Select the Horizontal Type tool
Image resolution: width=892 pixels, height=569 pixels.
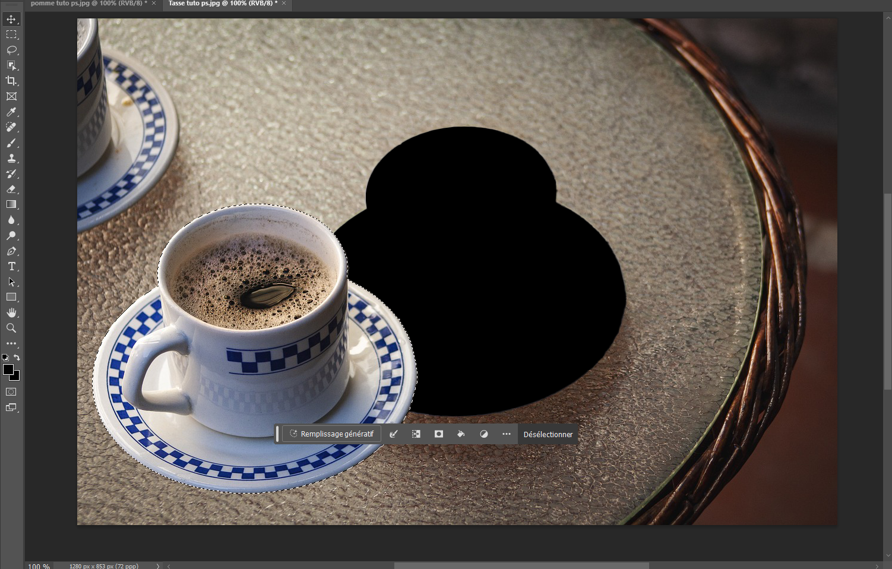click(11, 266)
